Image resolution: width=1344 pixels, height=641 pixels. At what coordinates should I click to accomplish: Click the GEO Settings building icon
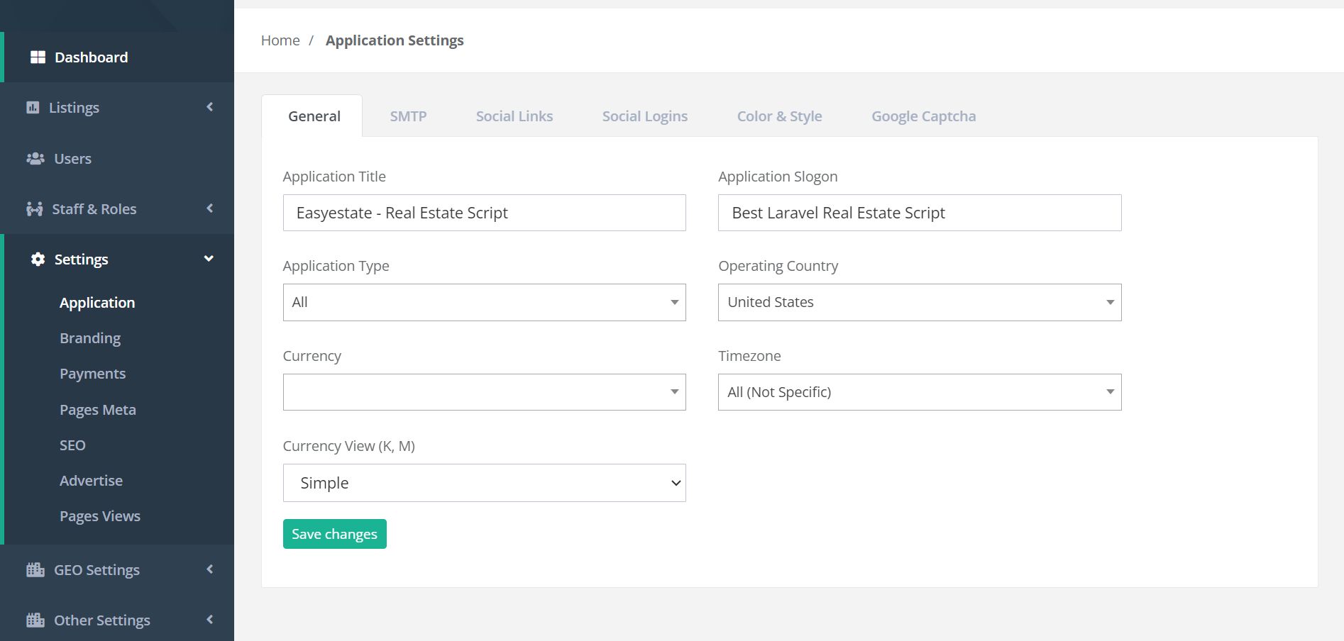click(x=35, y=570)
